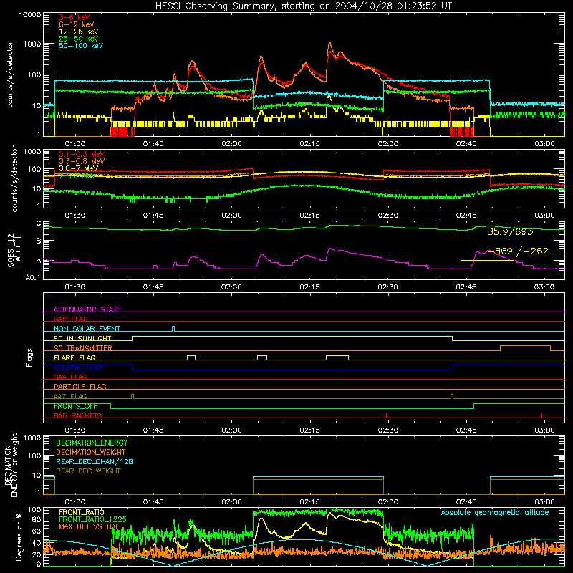Select the 'DECIMATION_WEIGHT' legend label
573x573 pixels.
click(91, 453)
